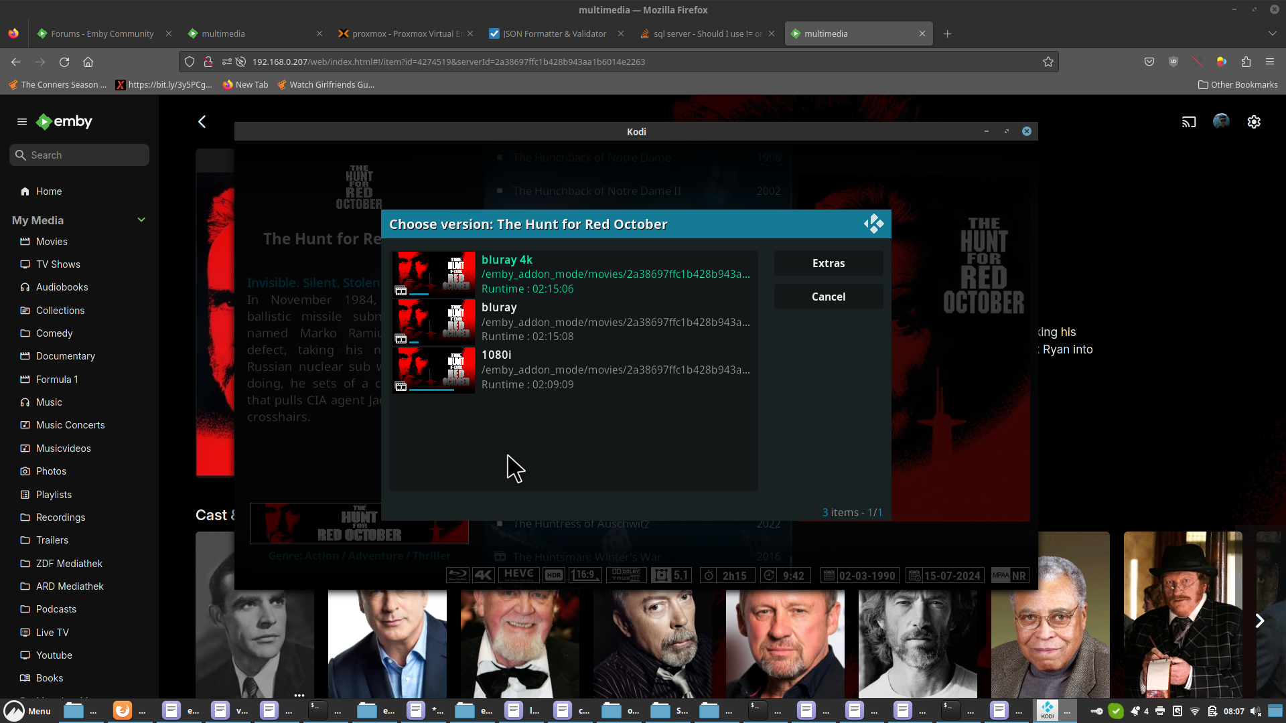Collapse the My Media section chevron
This screenshot has height=723, width=1286.
click(x=141, y=220)
